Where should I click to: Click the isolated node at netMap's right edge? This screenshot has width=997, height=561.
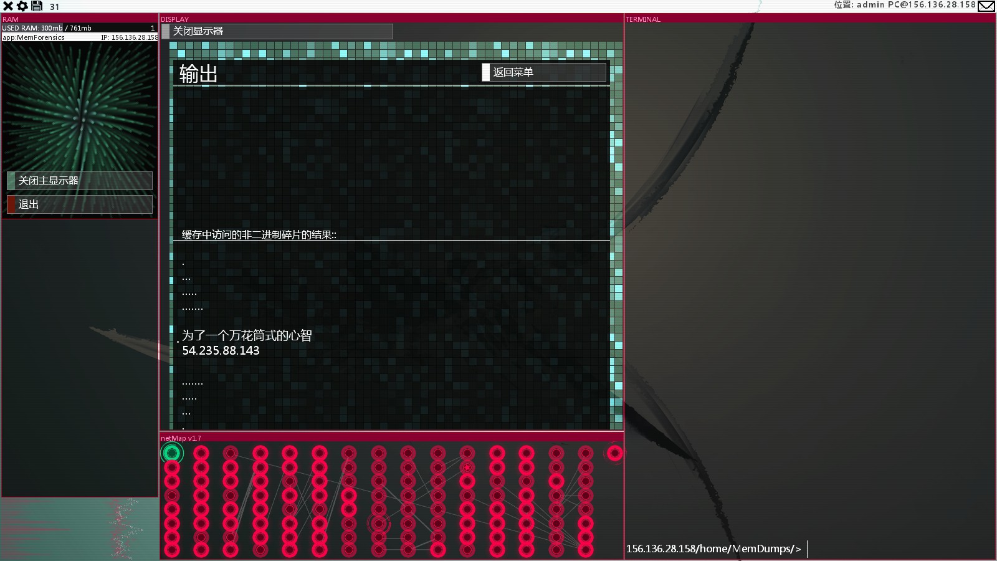[x=614, y=453]
